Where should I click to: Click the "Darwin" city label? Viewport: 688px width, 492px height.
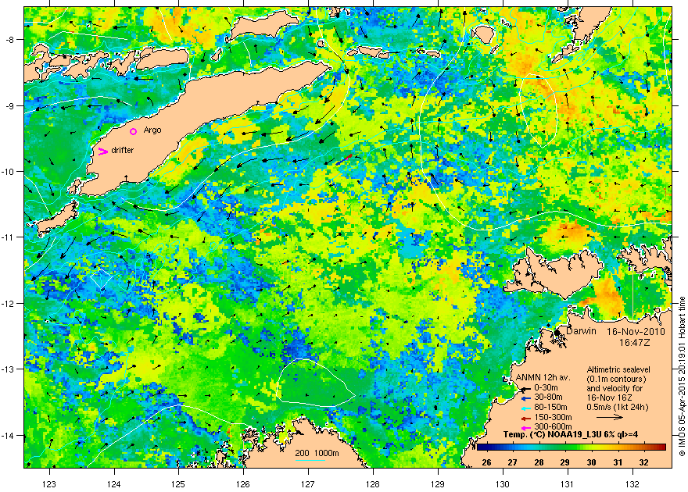tap(581, 331)
